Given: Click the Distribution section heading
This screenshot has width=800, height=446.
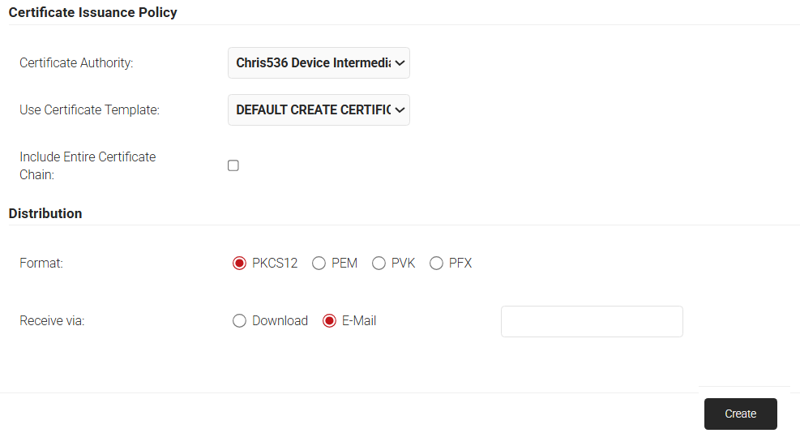Looking at the screenshot, I should pyautogui.click(x=45, y=213).
